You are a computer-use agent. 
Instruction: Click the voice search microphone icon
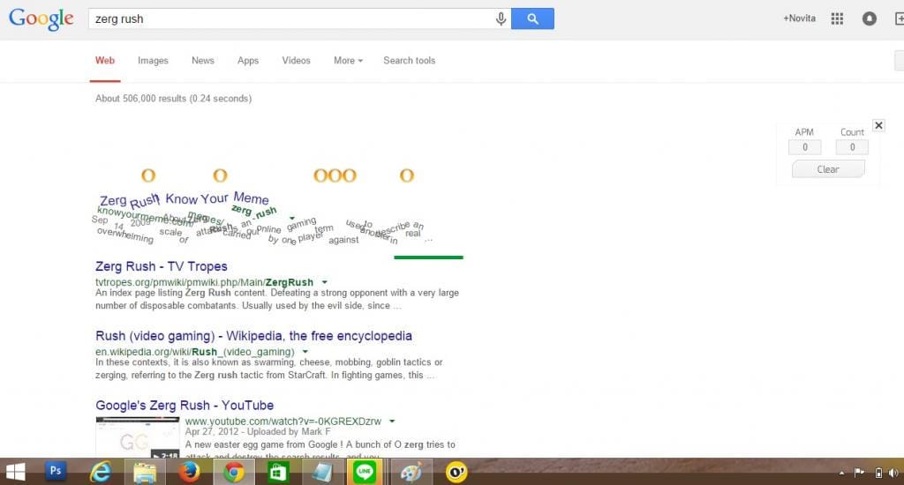501,19
